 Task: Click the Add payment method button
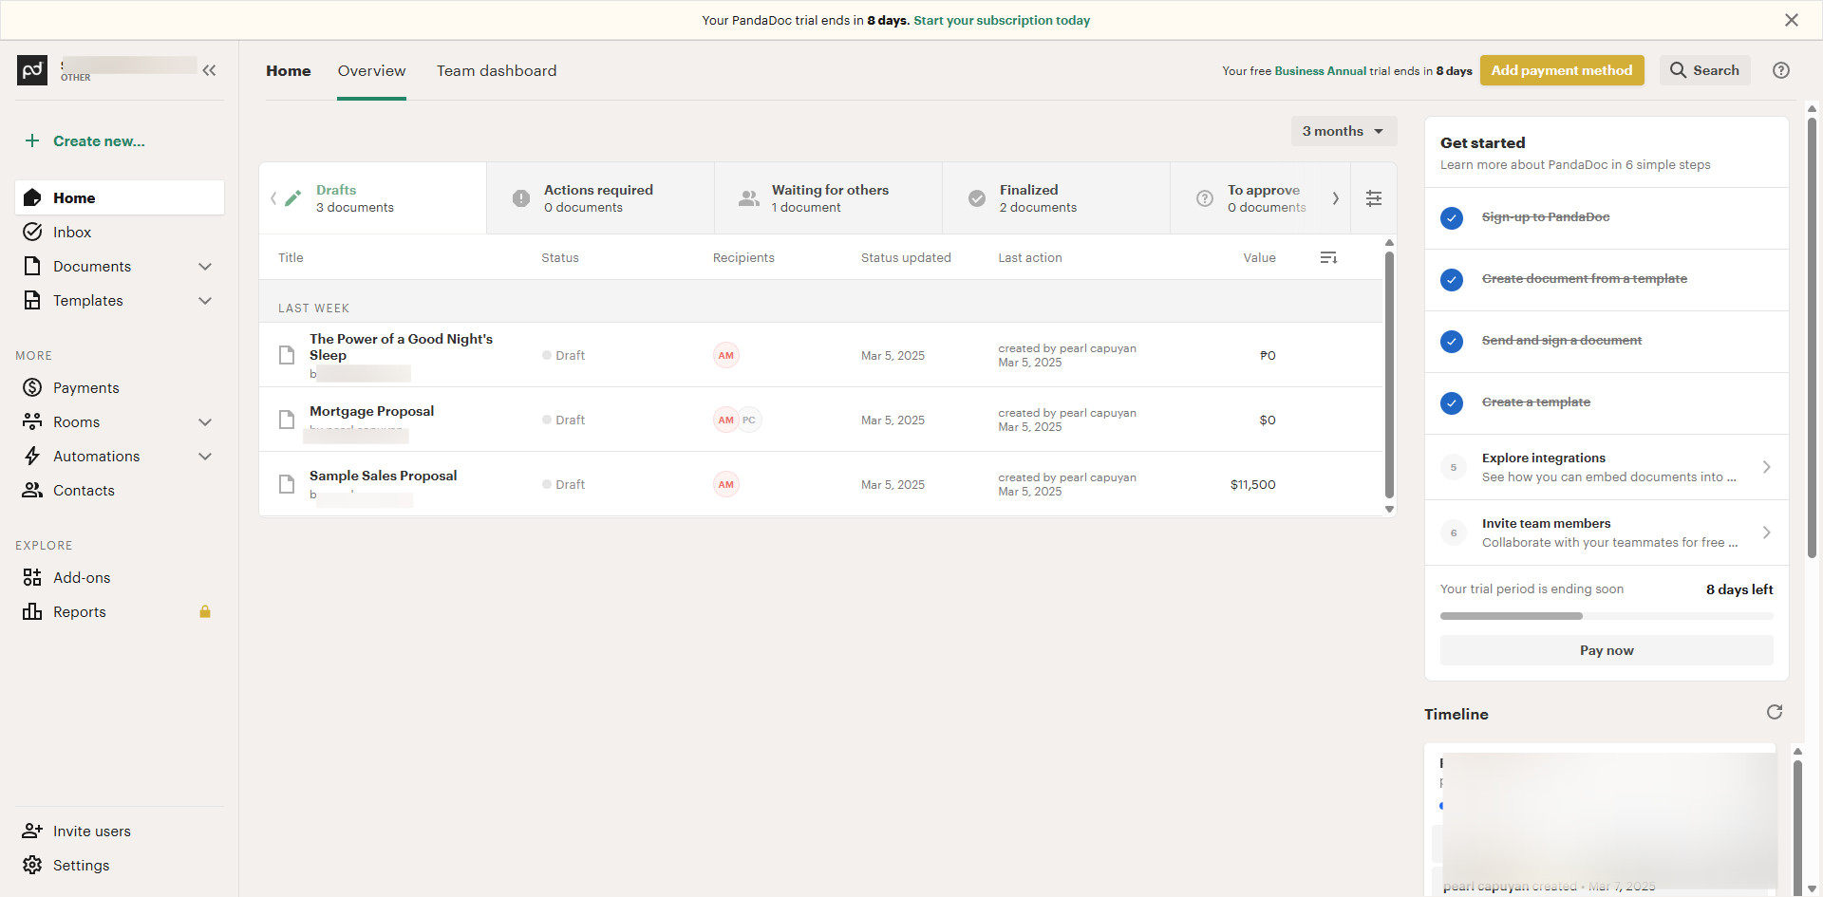(1561, 70)
